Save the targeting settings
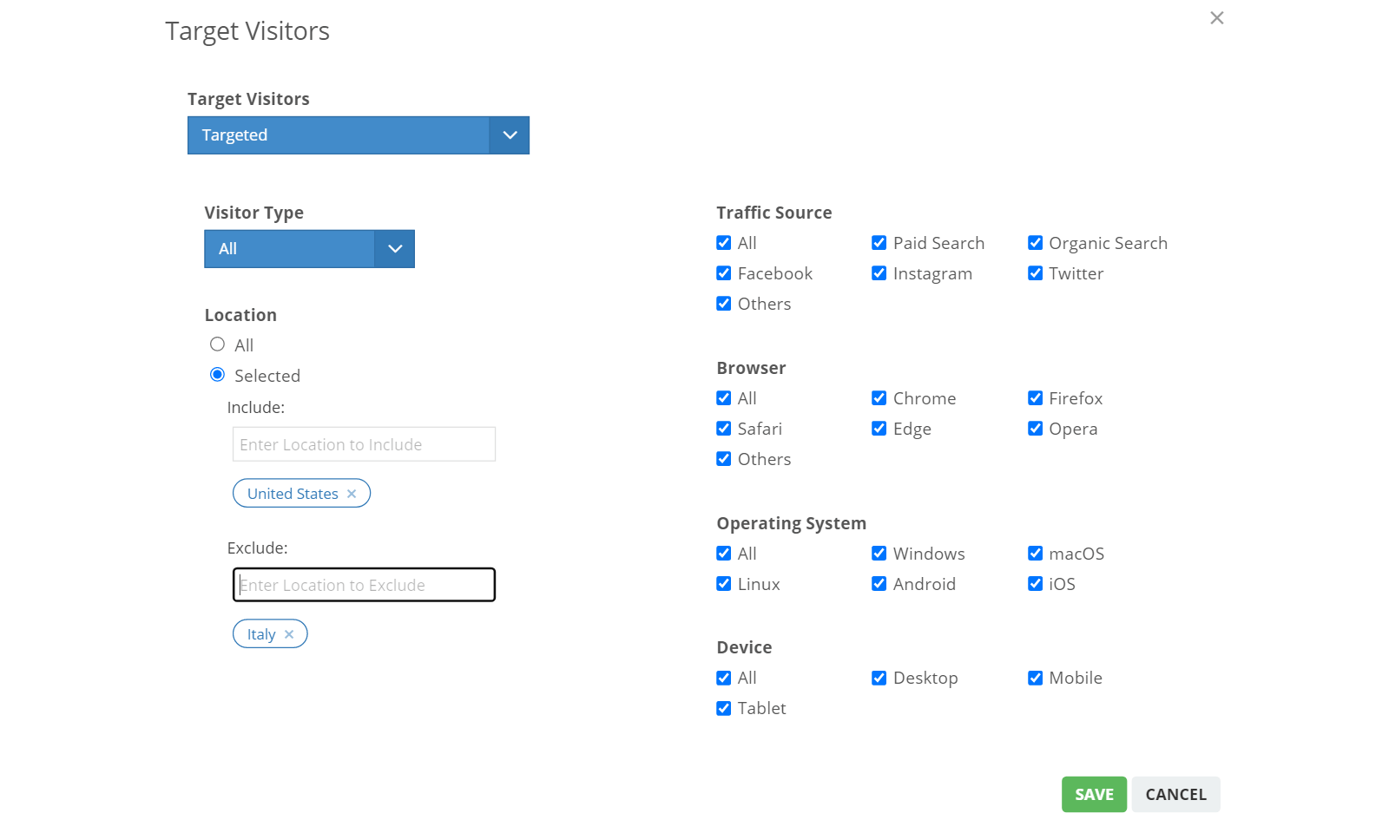The width and height of the screenshot is (1389, 833). 1094,795
